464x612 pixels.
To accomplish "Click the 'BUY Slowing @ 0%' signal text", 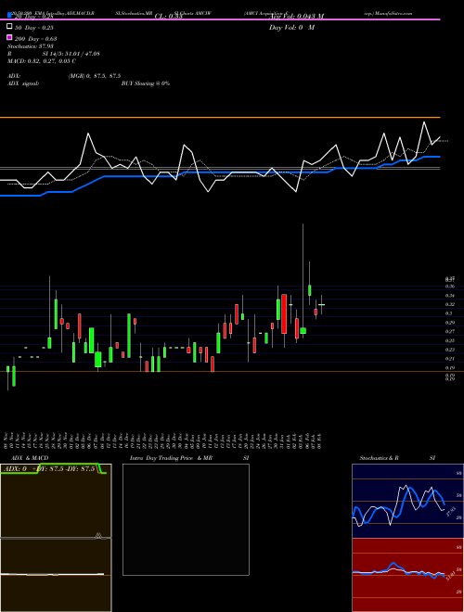I will tap(146, 83).
